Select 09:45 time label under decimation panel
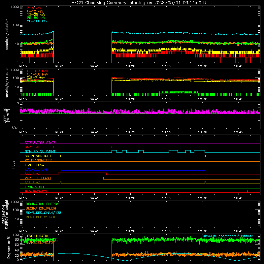The image size is (264, 264). [x=94, y=231]
